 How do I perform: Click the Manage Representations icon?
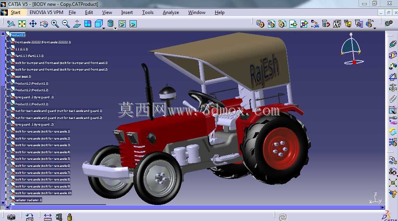359,24
